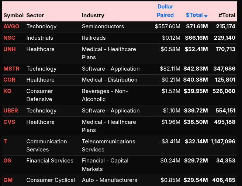The image size is (242, 186).
Task: Click the $71.61M total for AVGO
Action: (197, 26)
